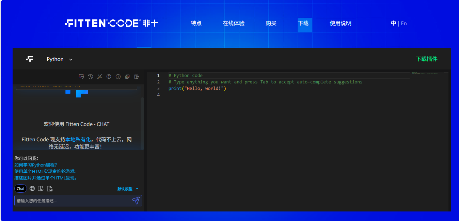This screenshot has width=459, height=221.
Task: Click Fitten logo icon in editor header
Action: (x=30, y=59)
